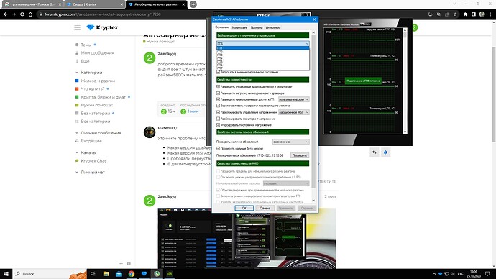This screenshot has height=279, width=496.
Task: Open the 'расширенное MSI' voltage control dropdown
Action: [293, 112]
